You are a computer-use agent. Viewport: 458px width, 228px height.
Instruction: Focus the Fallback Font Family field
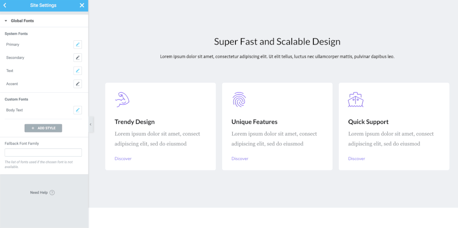click(43, 153)
